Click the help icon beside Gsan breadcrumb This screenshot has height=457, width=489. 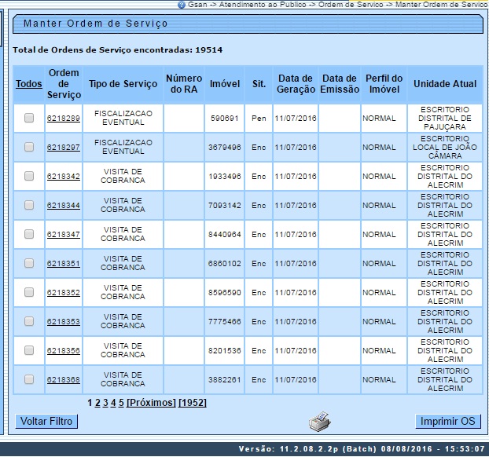coord(182,4)
